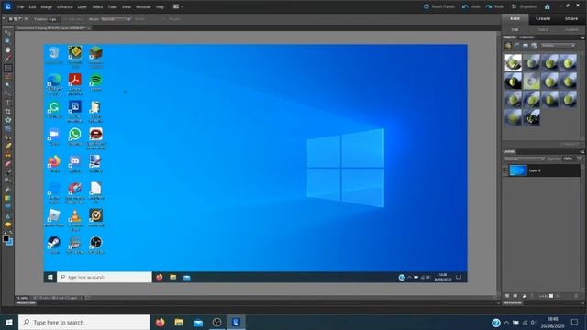Click the foreground color swatch
This screenshot has height=330, width=587.
point(6,238)
